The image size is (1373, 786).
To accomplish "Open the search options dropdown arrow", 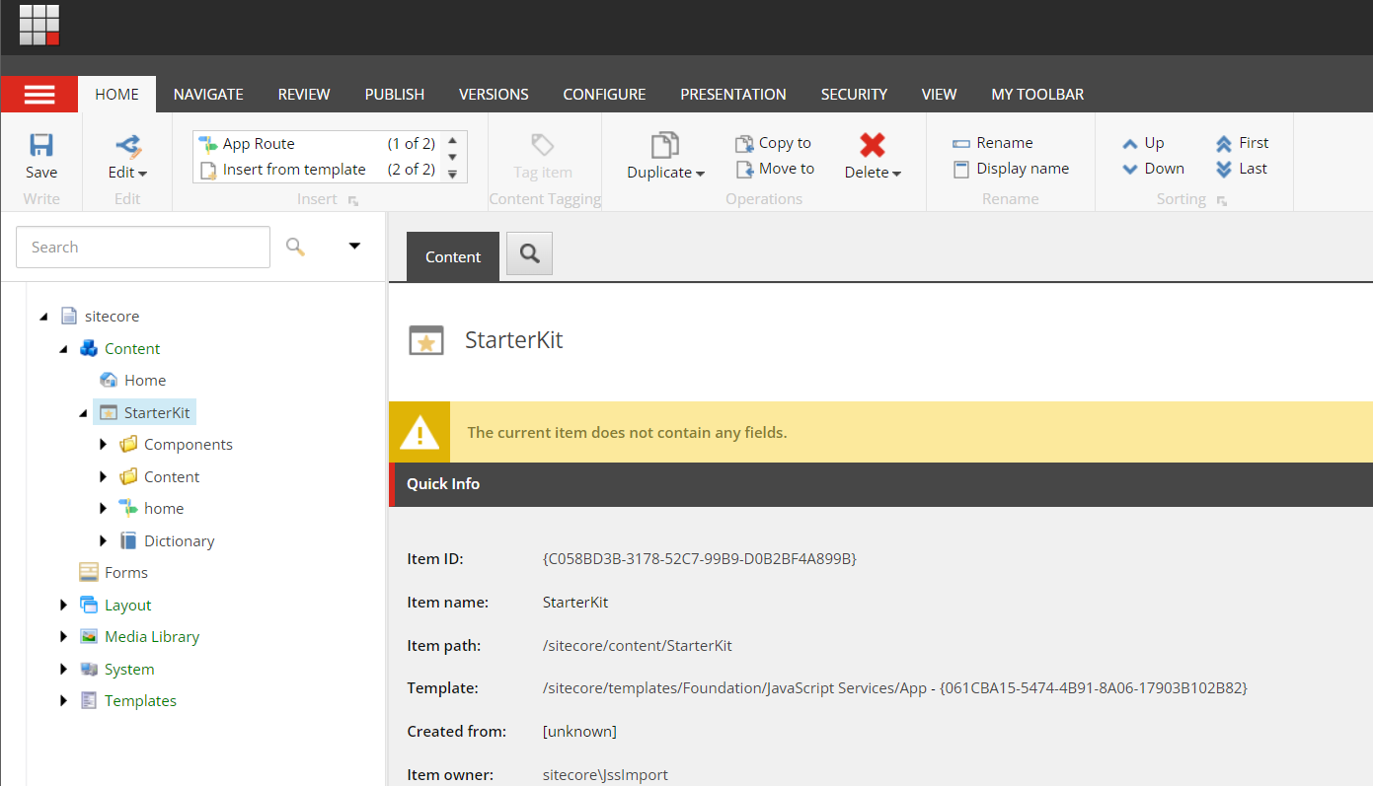I will click(354, 247).
